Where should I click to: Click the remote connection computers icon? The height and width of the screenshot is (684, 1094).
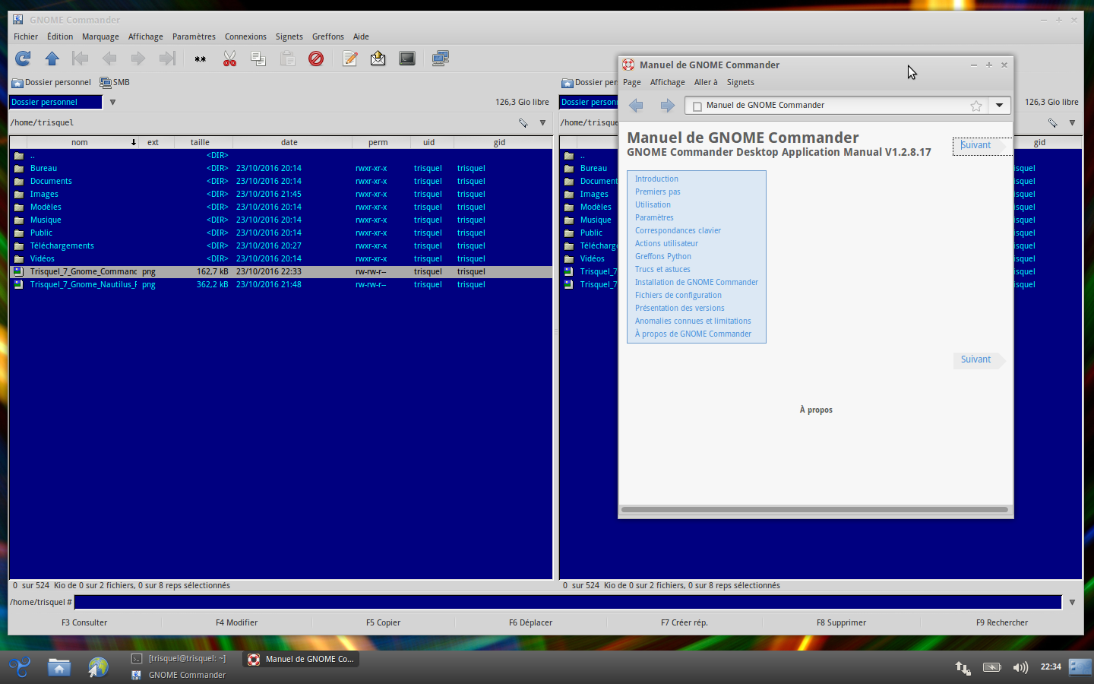(x=441, y=59)
